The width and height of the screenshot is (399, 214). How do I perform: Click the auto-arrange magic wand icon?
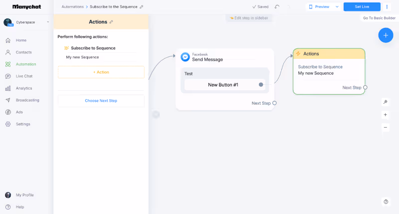[x=385, y=102]
